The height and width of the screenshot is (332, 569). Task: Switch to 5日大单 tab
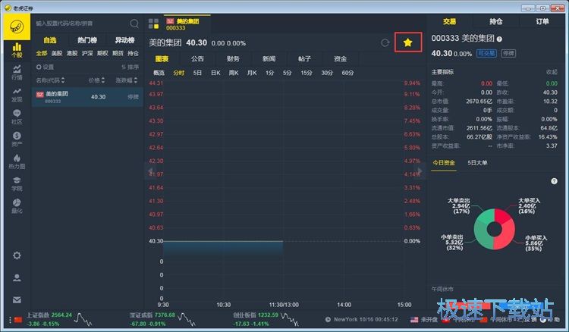point(477,163)
